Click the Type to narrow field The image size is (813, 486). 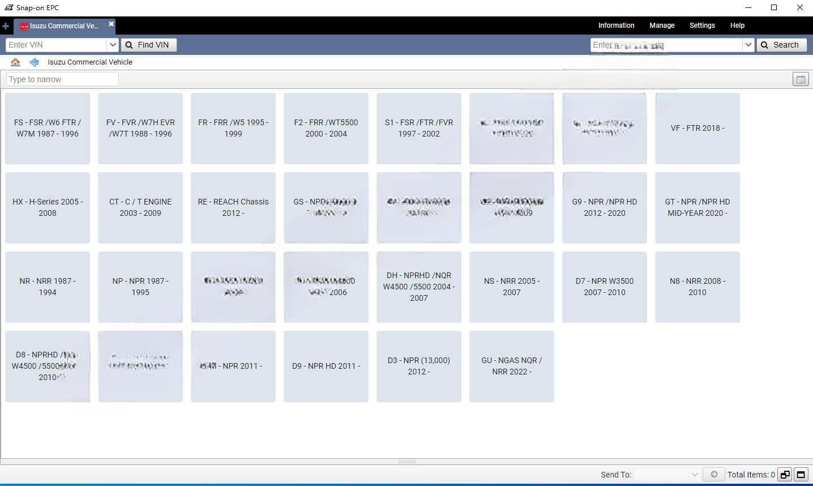(62, 79)
